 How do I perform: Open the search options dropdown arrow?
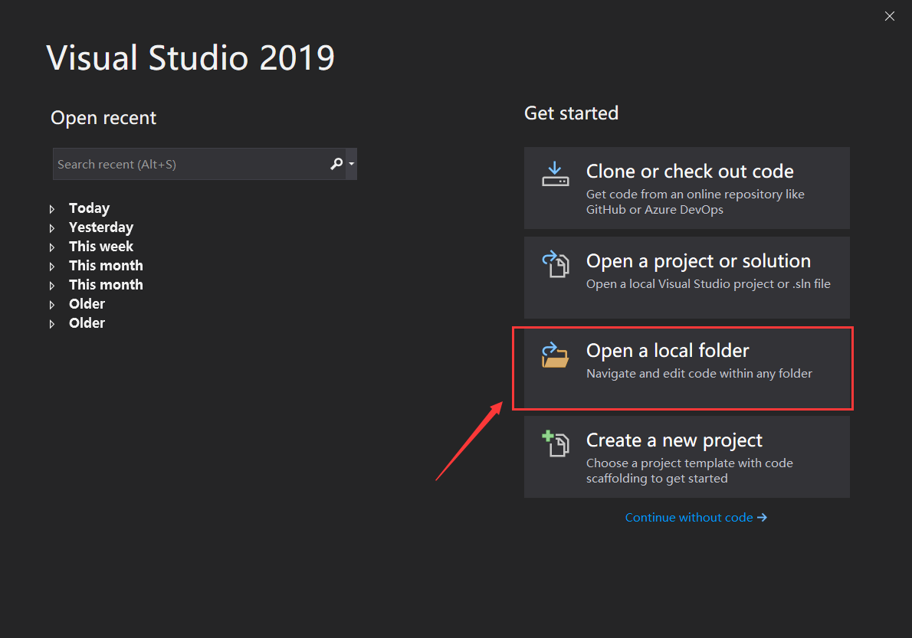pyautogui.click(x=351, y=164)
